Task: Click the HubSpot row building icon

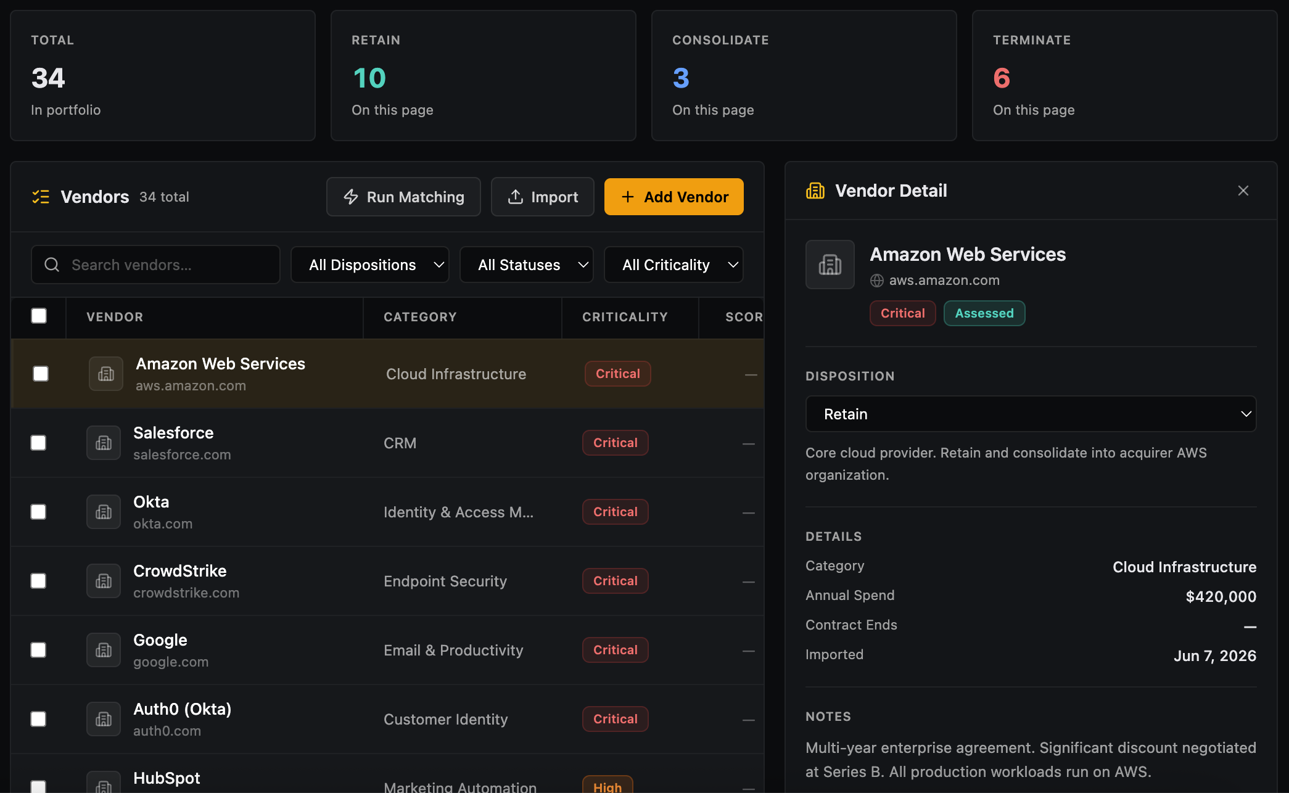Action: 104,783
